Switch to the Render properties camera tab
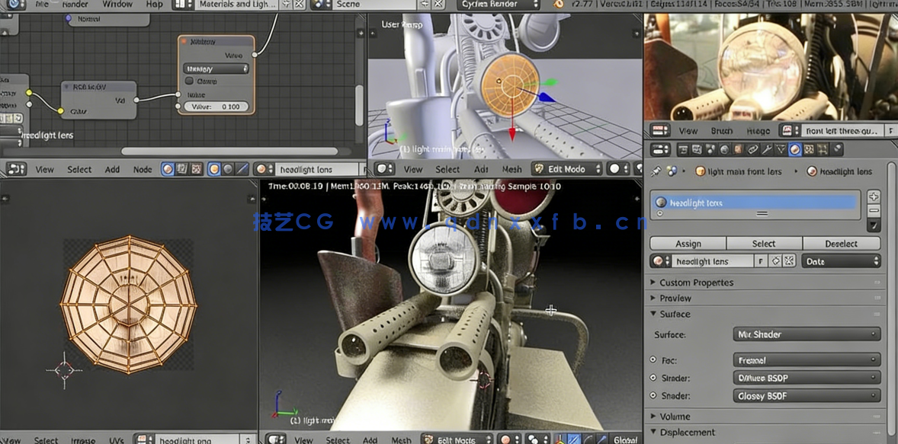This screenshot has height=444, width=898. pos(683,149)
